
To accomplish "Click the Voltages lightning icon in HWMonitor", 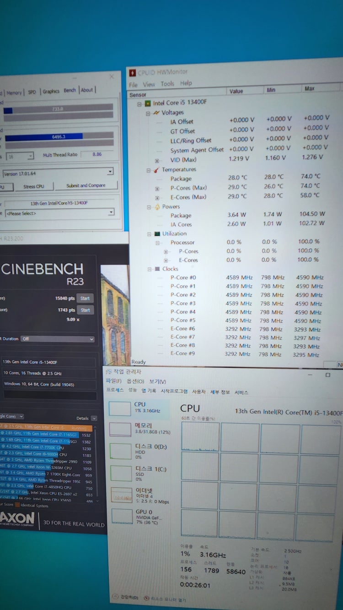I will click(x=156, y=113).
